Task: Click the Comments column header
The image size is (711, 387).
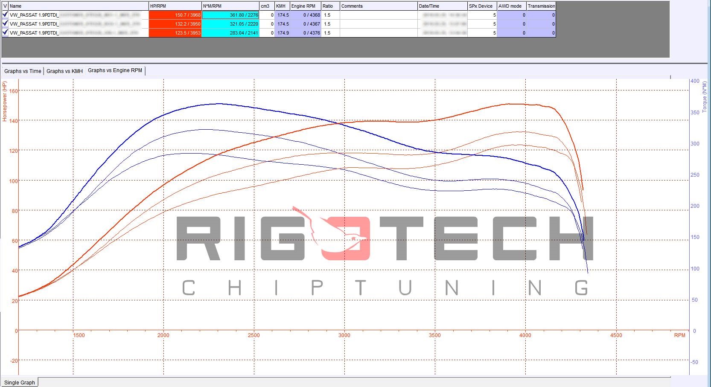Action: pos(379,6)
